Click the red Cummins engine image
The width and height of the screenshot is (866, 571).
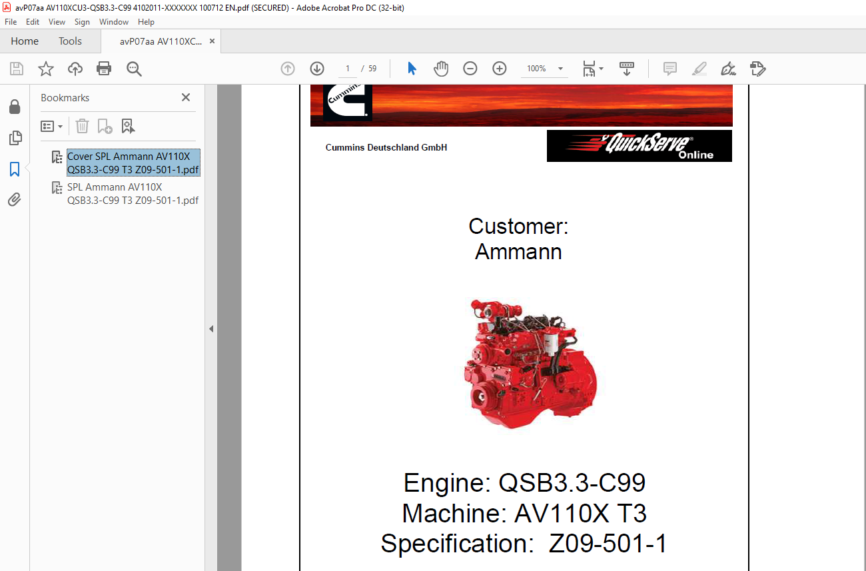tap(531, 363)
